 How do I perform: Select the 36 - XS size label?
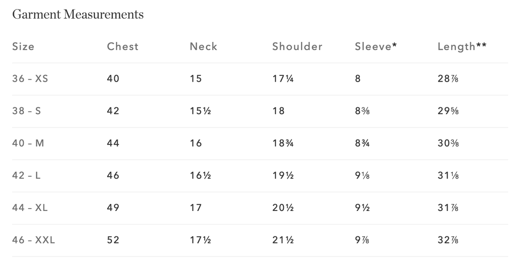pyautogui.click(x=30, y=79)
